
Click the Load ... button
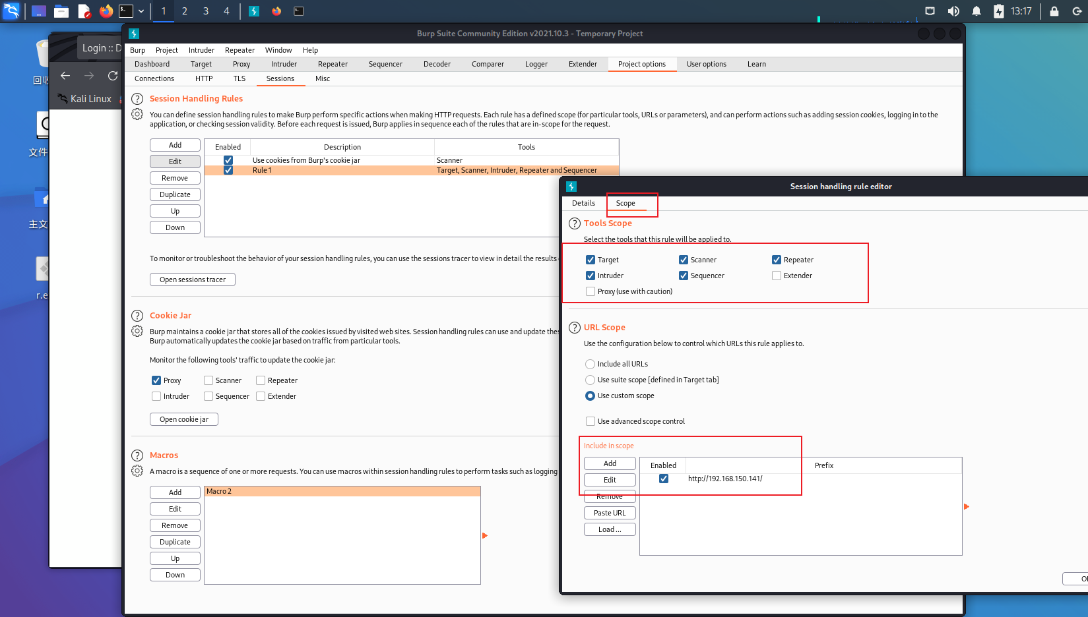[x=610, y=529]
